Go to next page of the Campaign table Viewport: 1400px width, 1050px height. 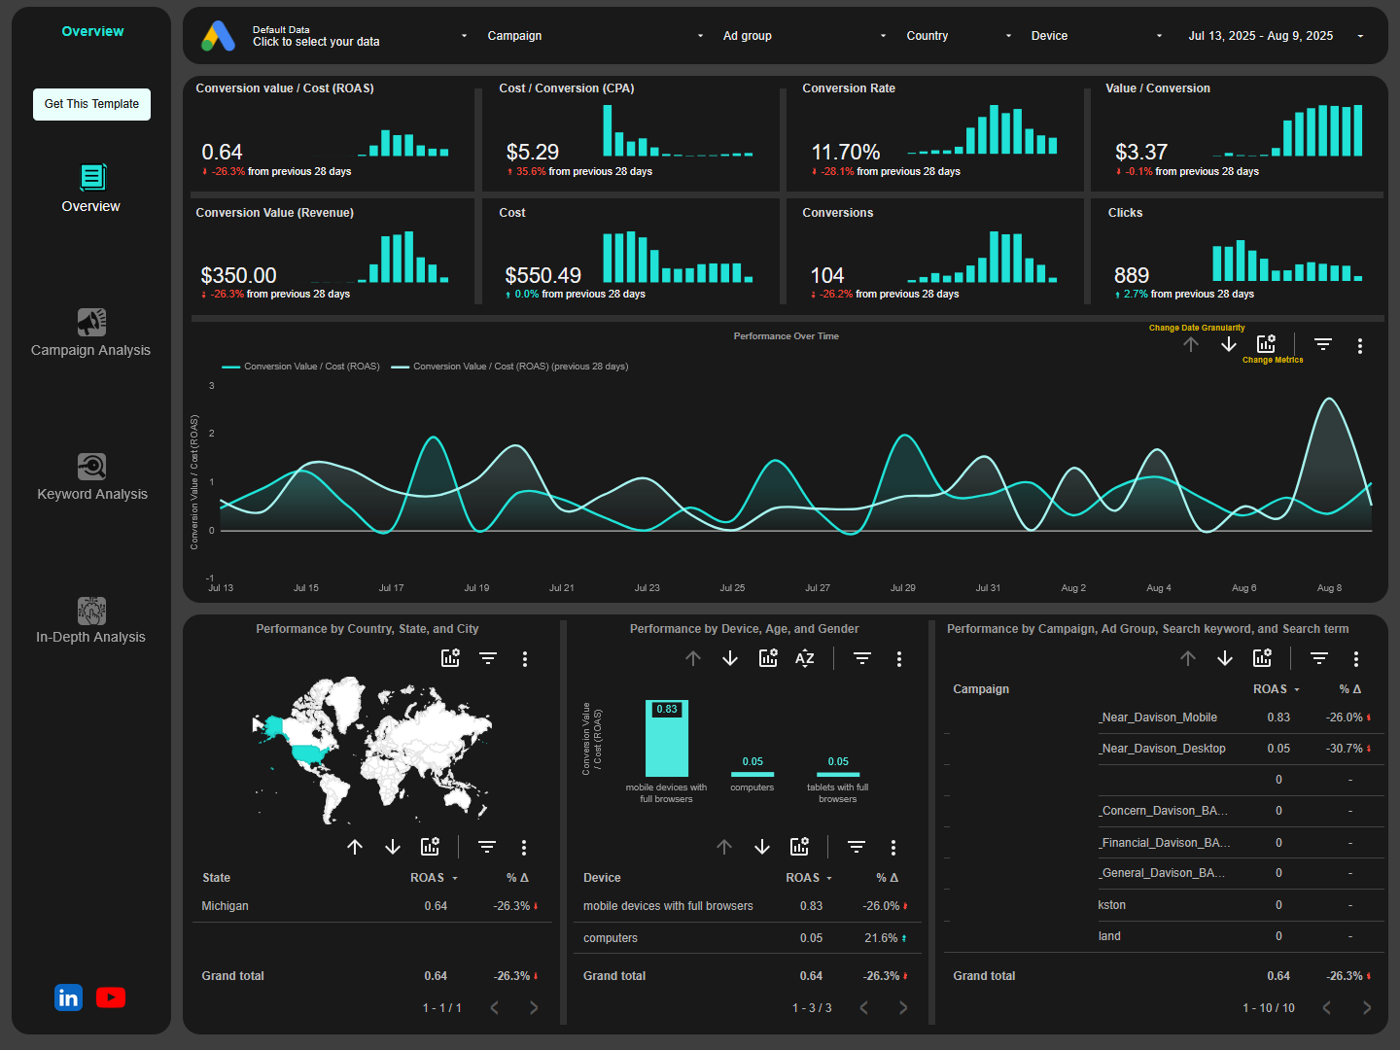[x=1365, y=1008]
